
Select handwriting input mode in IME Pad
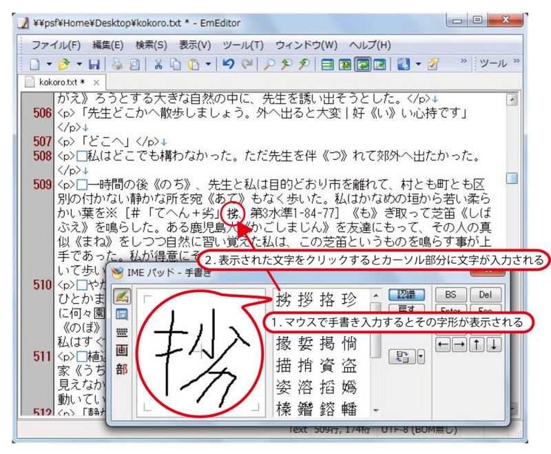click(x=121, y=295)
